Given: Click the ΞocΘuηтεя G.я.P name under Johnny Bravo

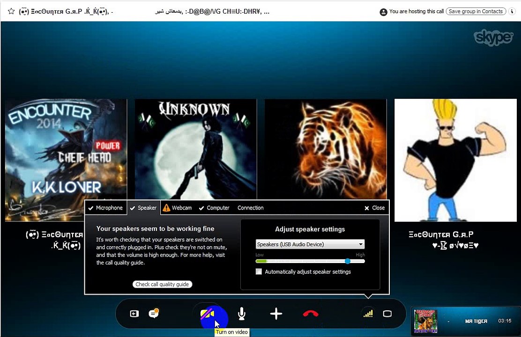Looking at the screenshot, I should pos(441,234).
